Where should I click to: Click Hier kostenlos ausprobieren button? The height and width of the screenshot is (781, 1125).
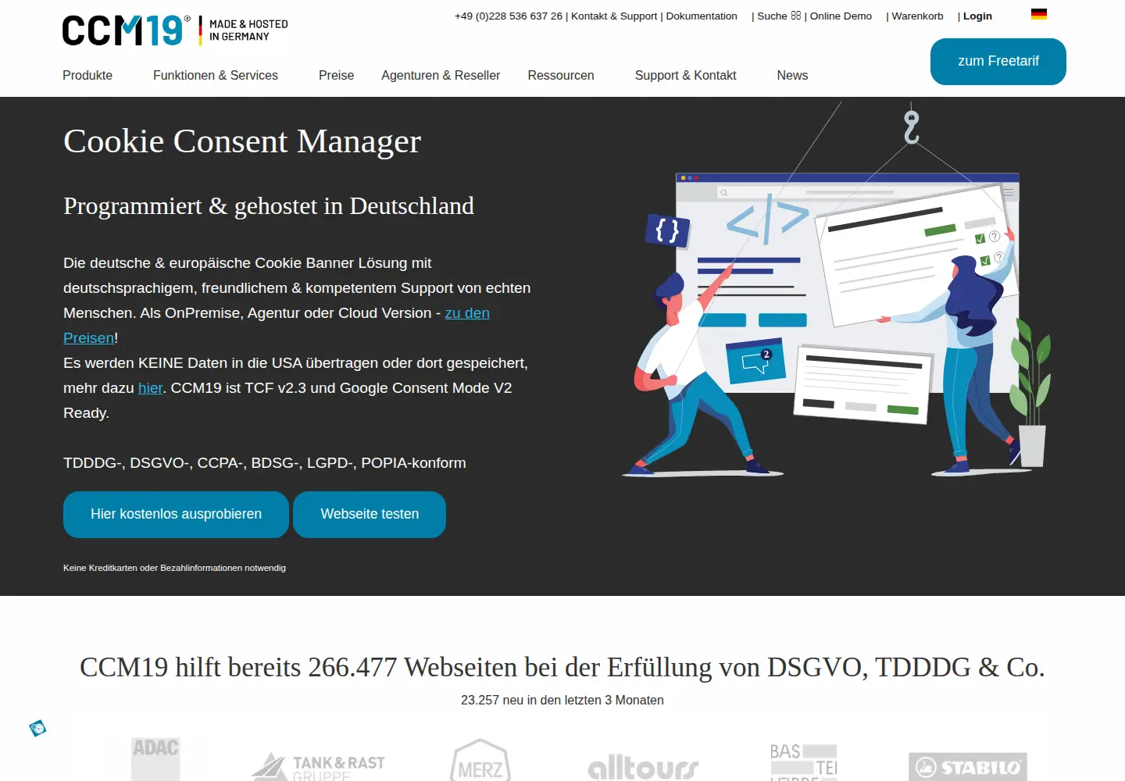coord(176,515)
